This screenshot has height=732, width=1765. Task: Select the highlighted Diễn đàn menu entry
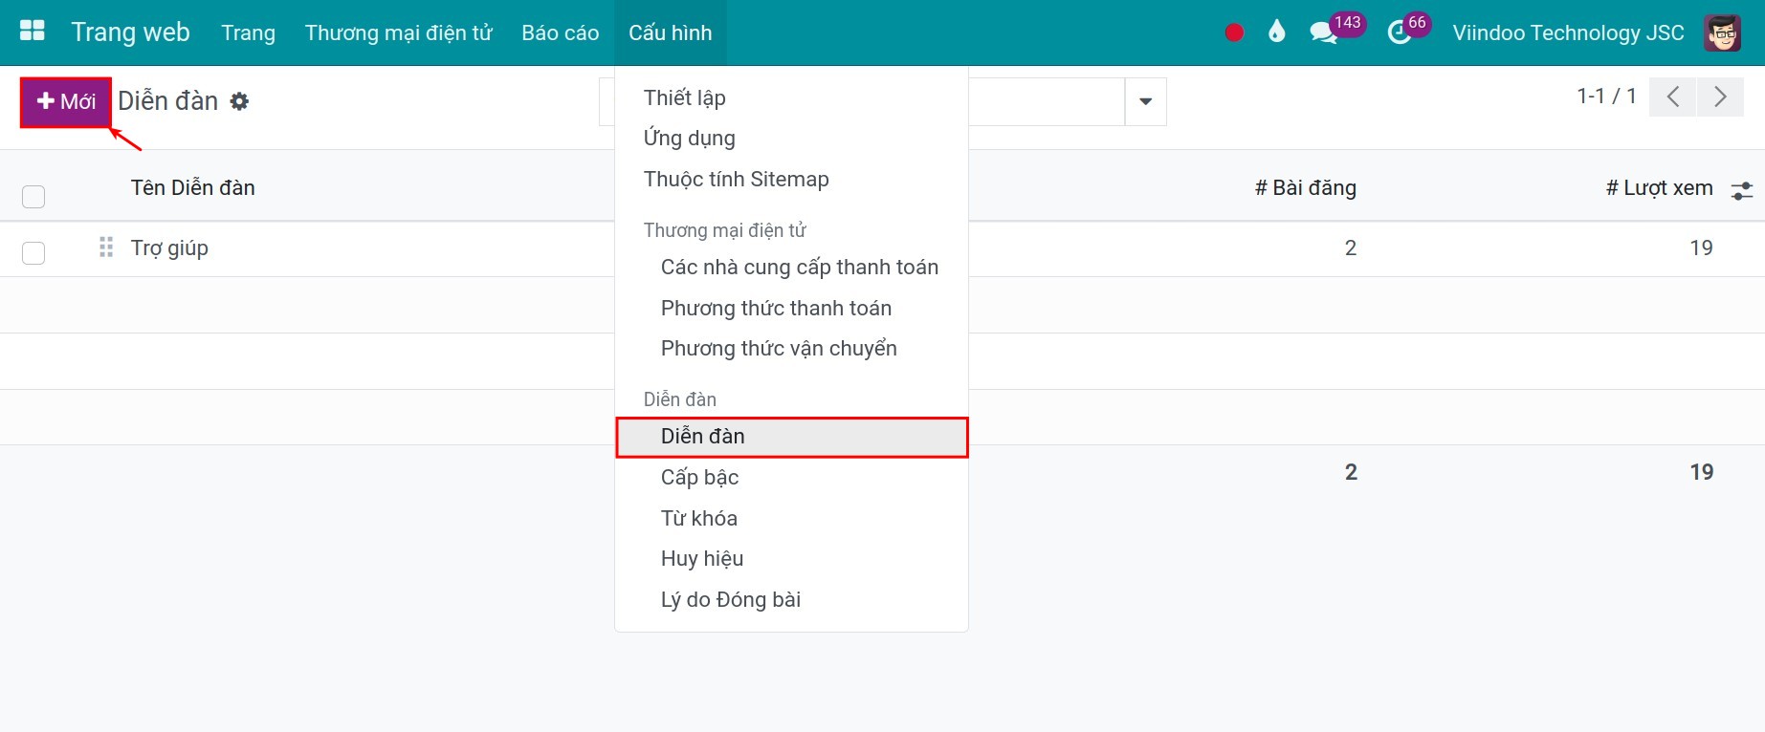[x=792, y=437]
